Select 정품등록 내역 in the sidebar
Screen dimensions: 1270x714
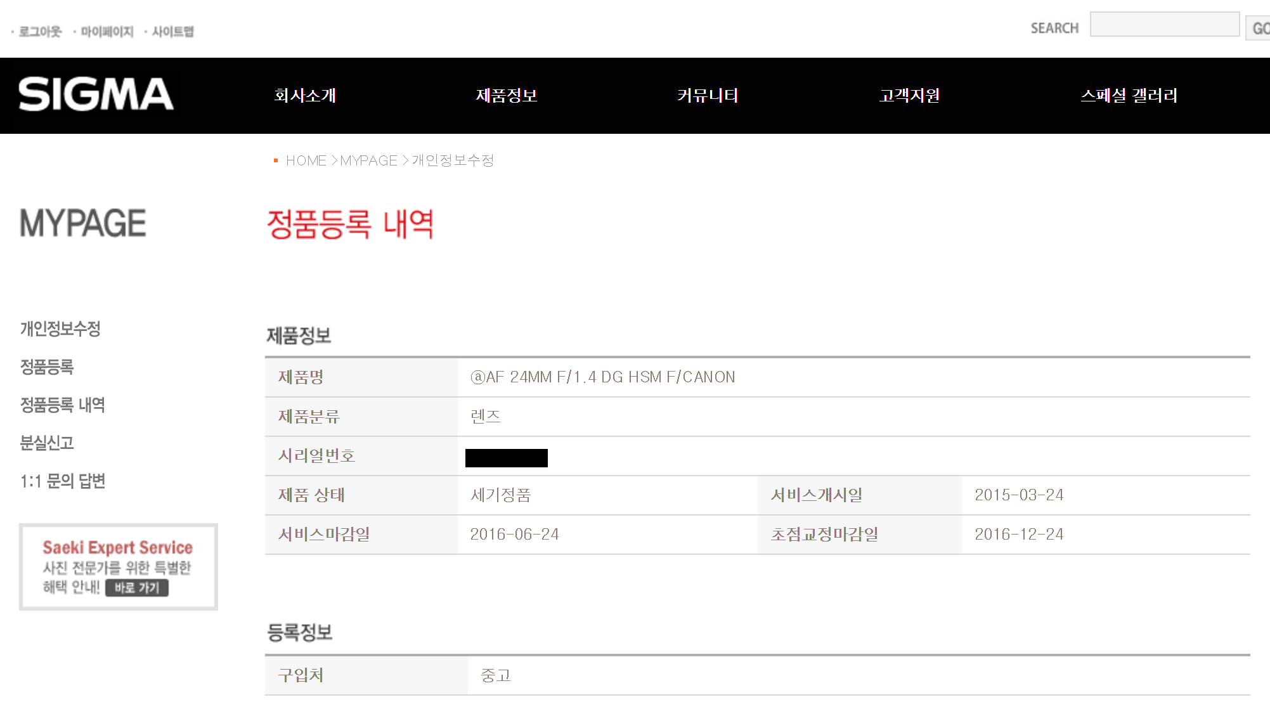[x=62, y=405]
